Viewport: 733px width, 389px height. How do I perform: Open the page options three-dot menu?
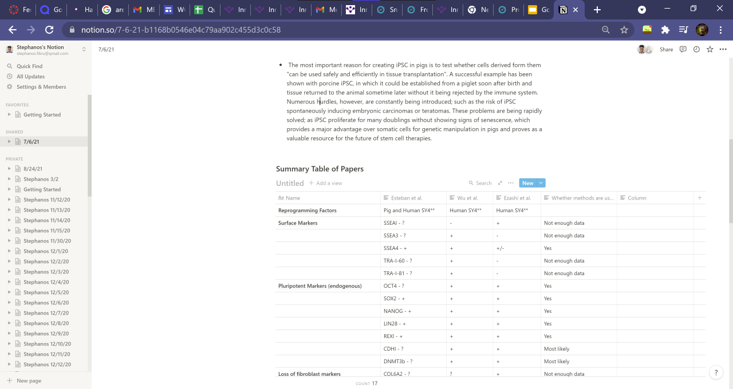(723, 50)
